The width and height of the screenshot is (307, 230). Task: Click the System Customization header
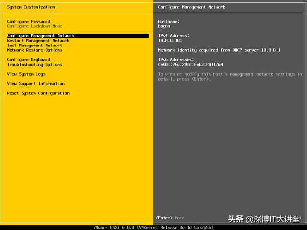(31, 7)
